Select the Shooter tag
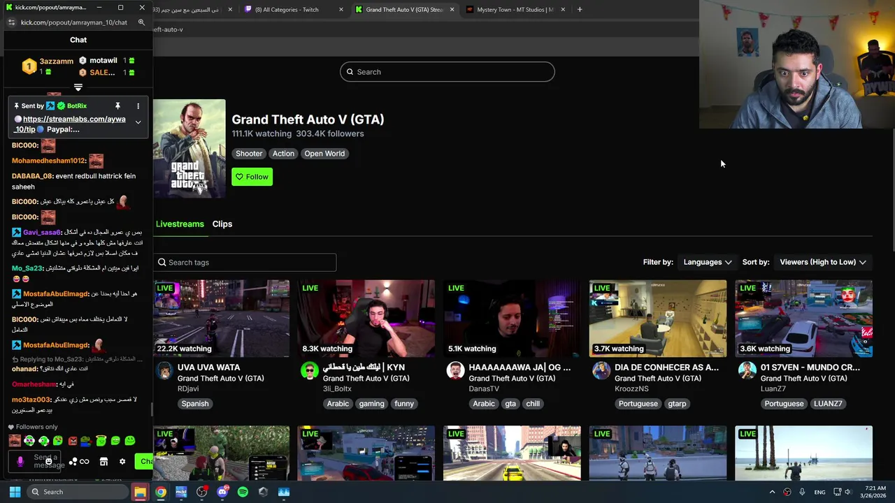This screenshot has height=503, width=895. coord(249,154)
